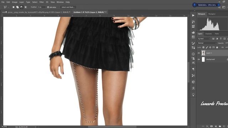Viewport: 228px width, 128px height.
Task: Select the Background layer thumbnail
Action: click(x=203, y=59)
